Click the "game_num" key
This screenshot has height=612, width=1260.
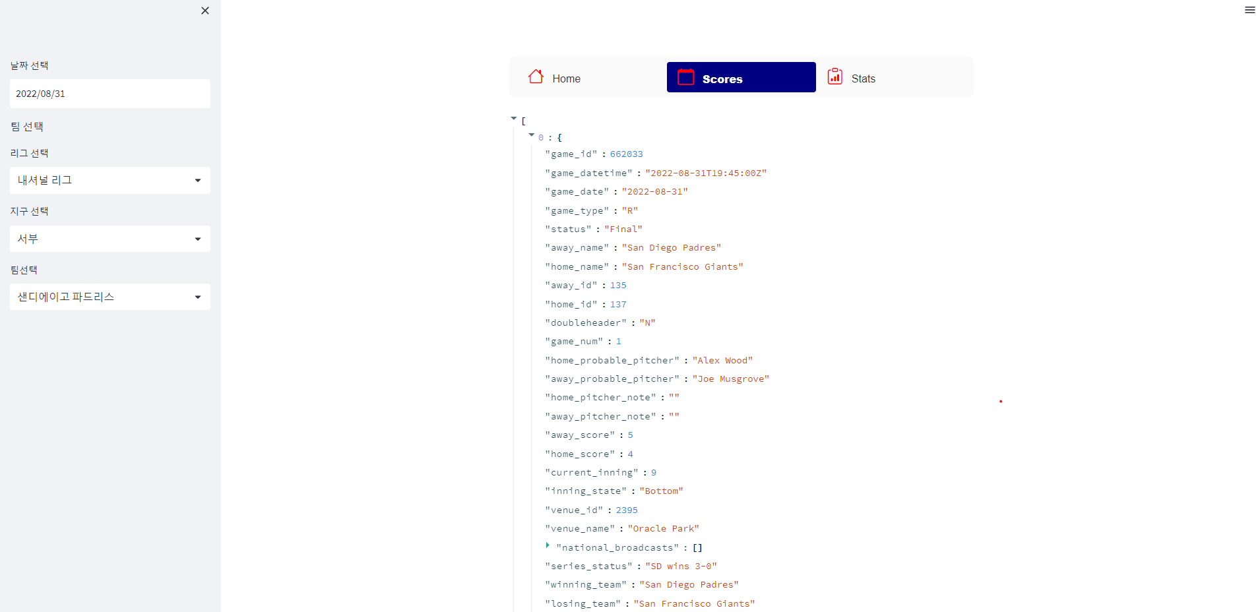[x=574, y=342]
